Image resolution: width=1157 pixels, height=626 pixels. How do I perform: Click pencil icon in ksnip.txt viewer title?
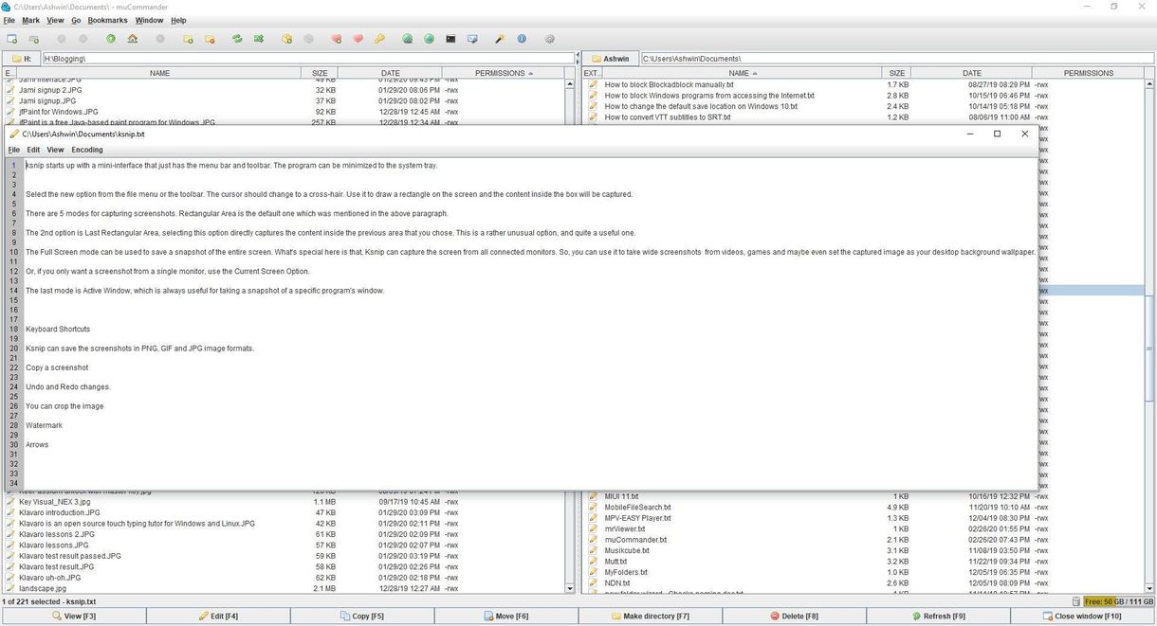pyautogui.click(x=15, y=134)
